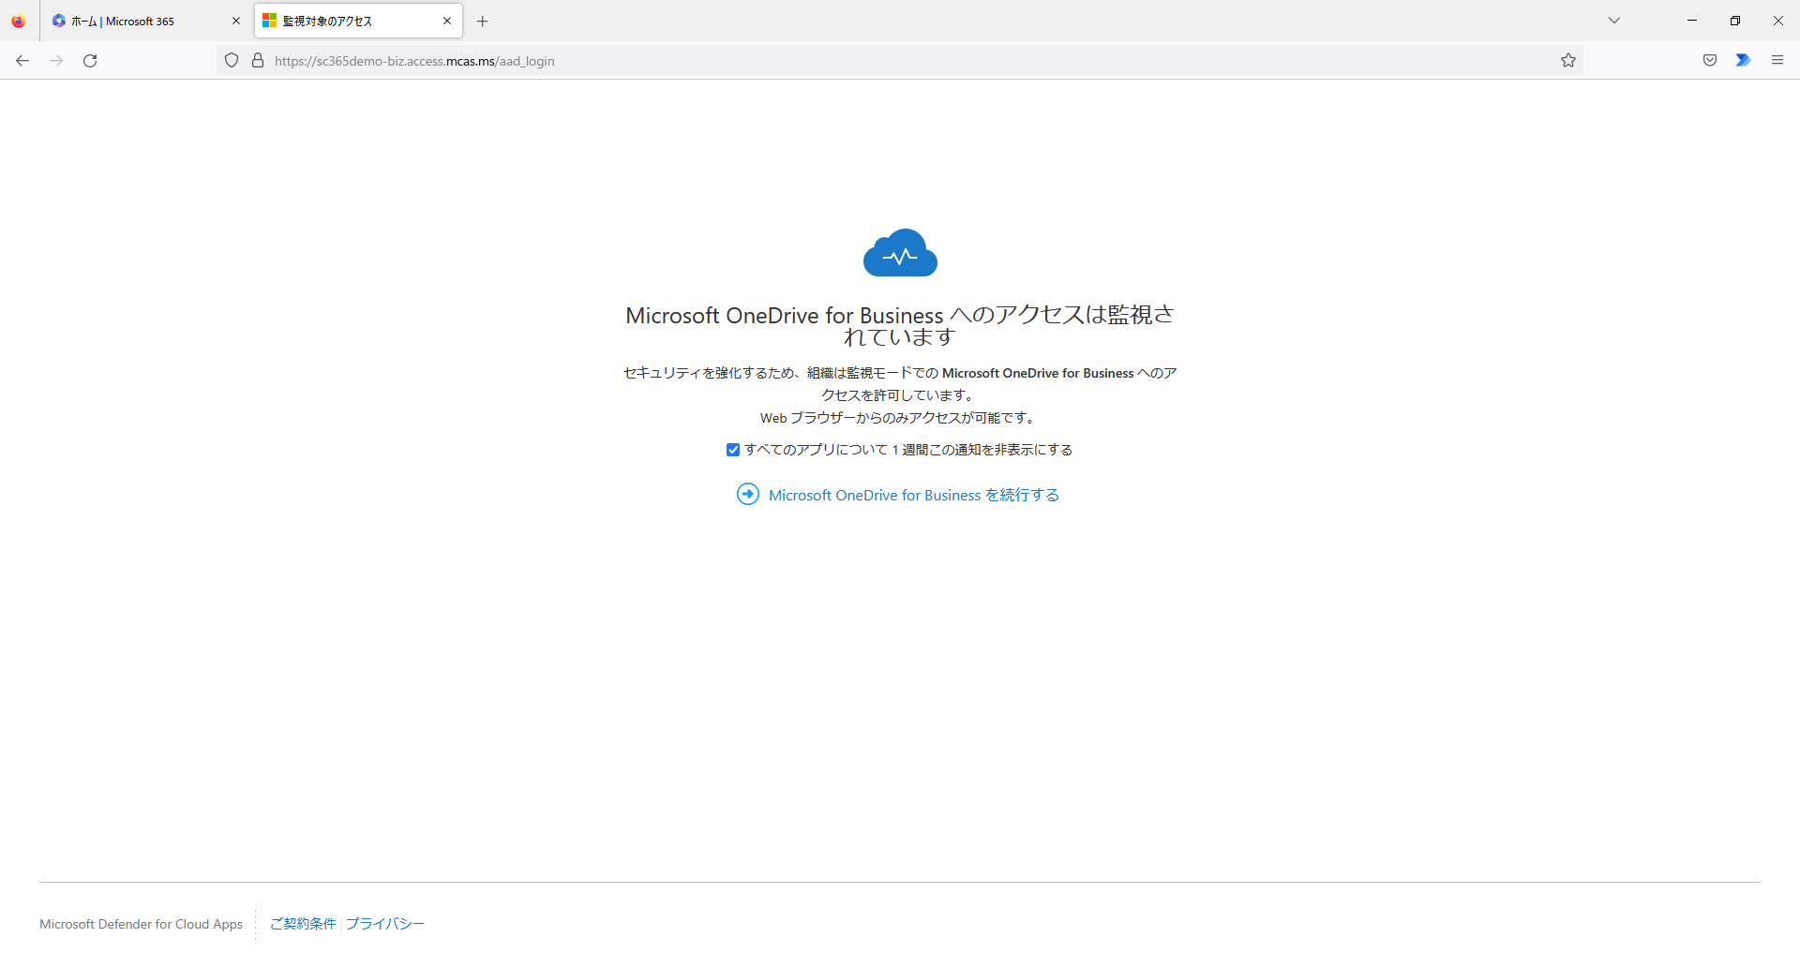Reload the current page
The height and width of the screenshot is (967, 1800).
point(90,61)
